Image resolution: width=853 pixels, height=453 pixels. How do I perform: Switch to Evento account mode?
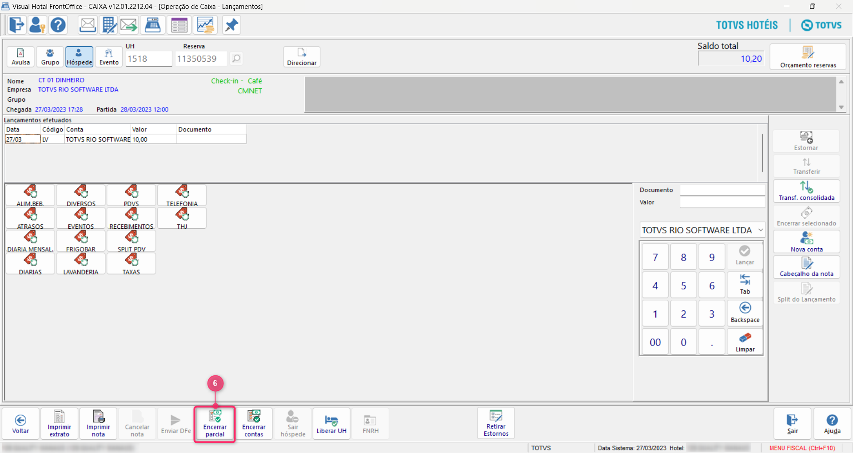pos(109,57)
